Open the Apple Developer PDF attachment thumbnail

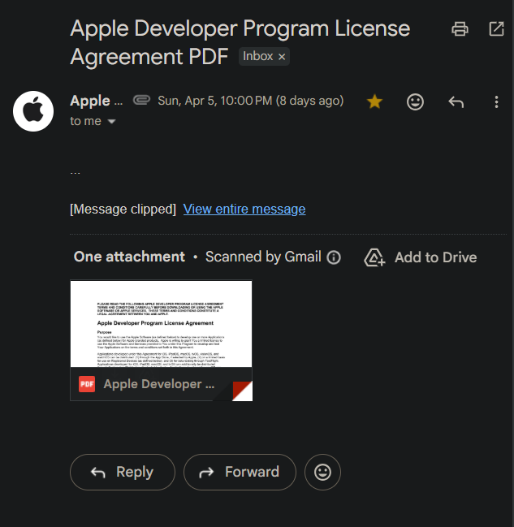tap(161, 340)
